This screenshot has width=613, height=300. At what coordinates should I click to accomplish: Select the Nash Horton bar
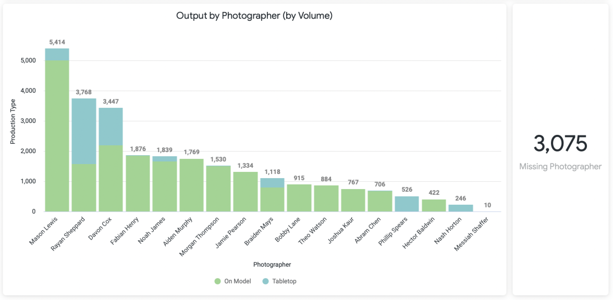point(461,208)
